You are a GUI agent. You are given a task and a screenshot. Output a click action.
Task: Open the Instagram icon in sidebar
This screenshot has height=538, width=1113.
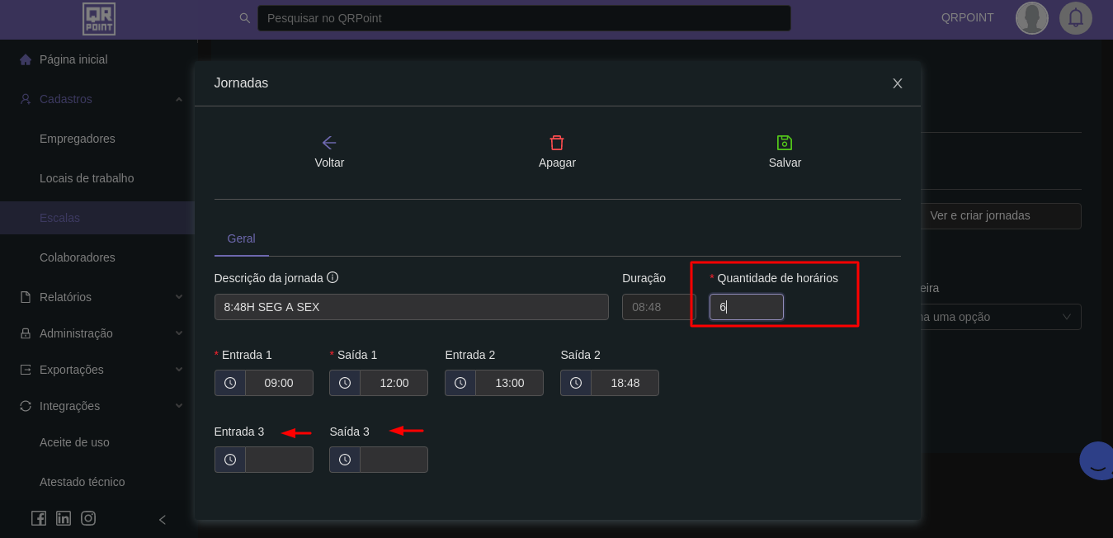88,518
